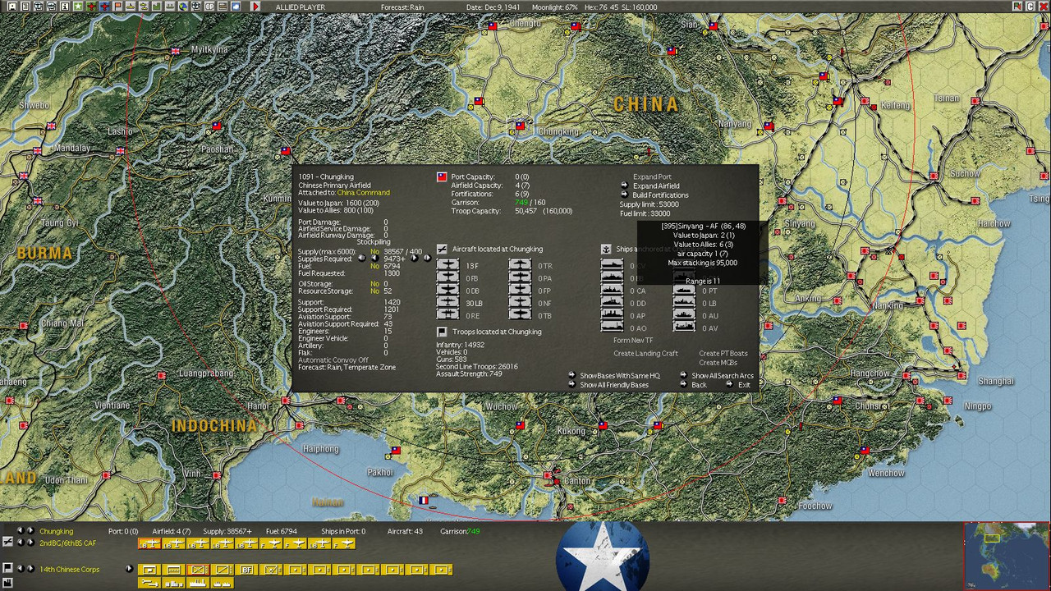Toggle Resource Storage stockpiling 'No'

coord(374,291)
